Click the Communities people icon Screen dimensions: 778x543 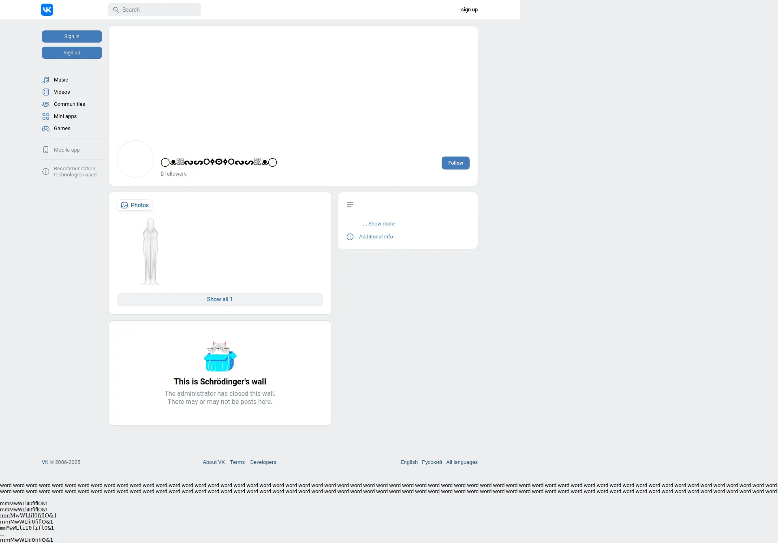click(46, 104)
